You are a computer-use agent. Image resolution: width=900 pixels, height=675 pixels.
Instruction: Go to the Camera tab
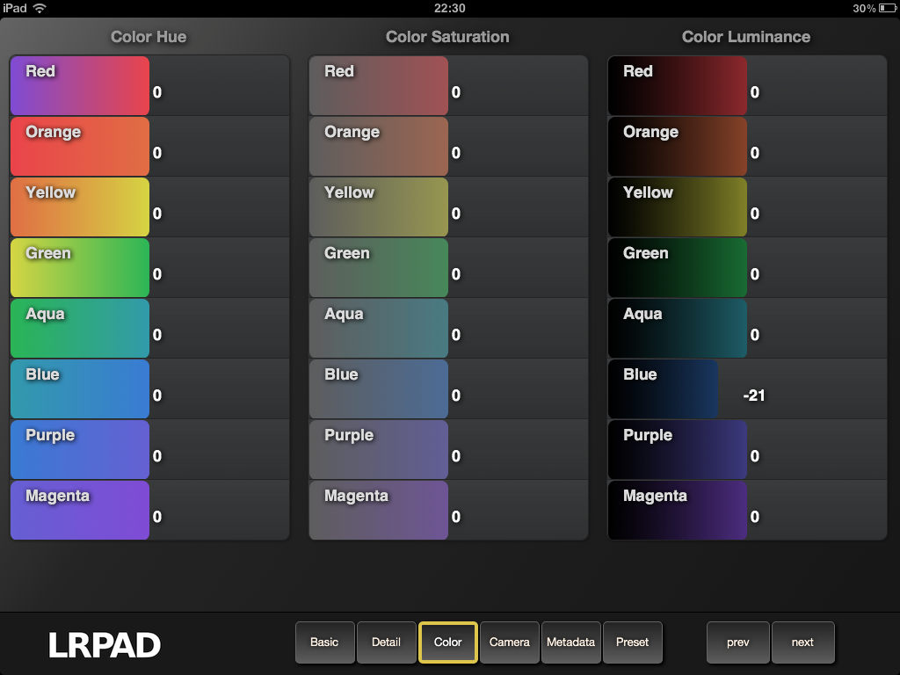[509, 642]
